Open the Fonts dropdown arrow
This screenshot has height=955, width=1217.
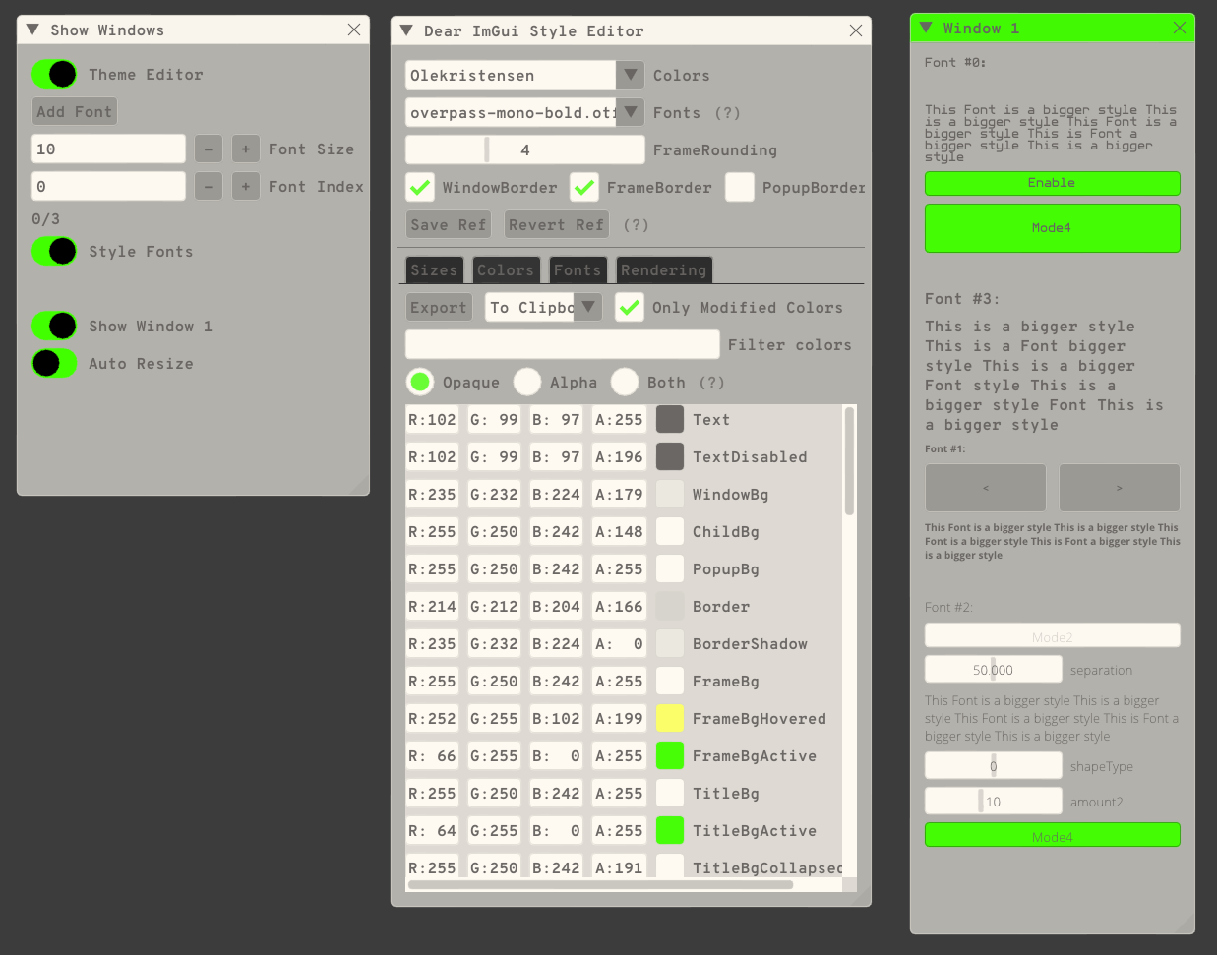(x=631, y=112)
